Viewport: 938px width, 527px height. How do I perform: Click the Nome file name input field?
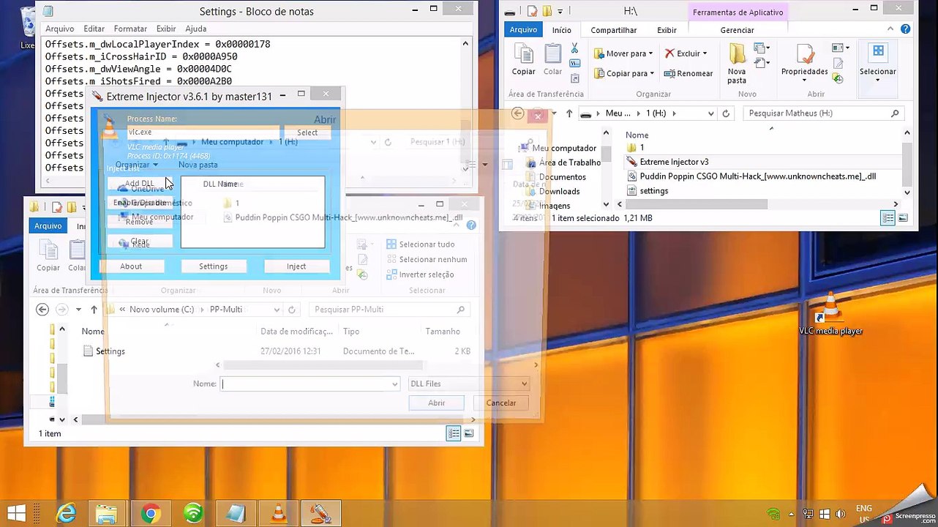pos(309,384)
